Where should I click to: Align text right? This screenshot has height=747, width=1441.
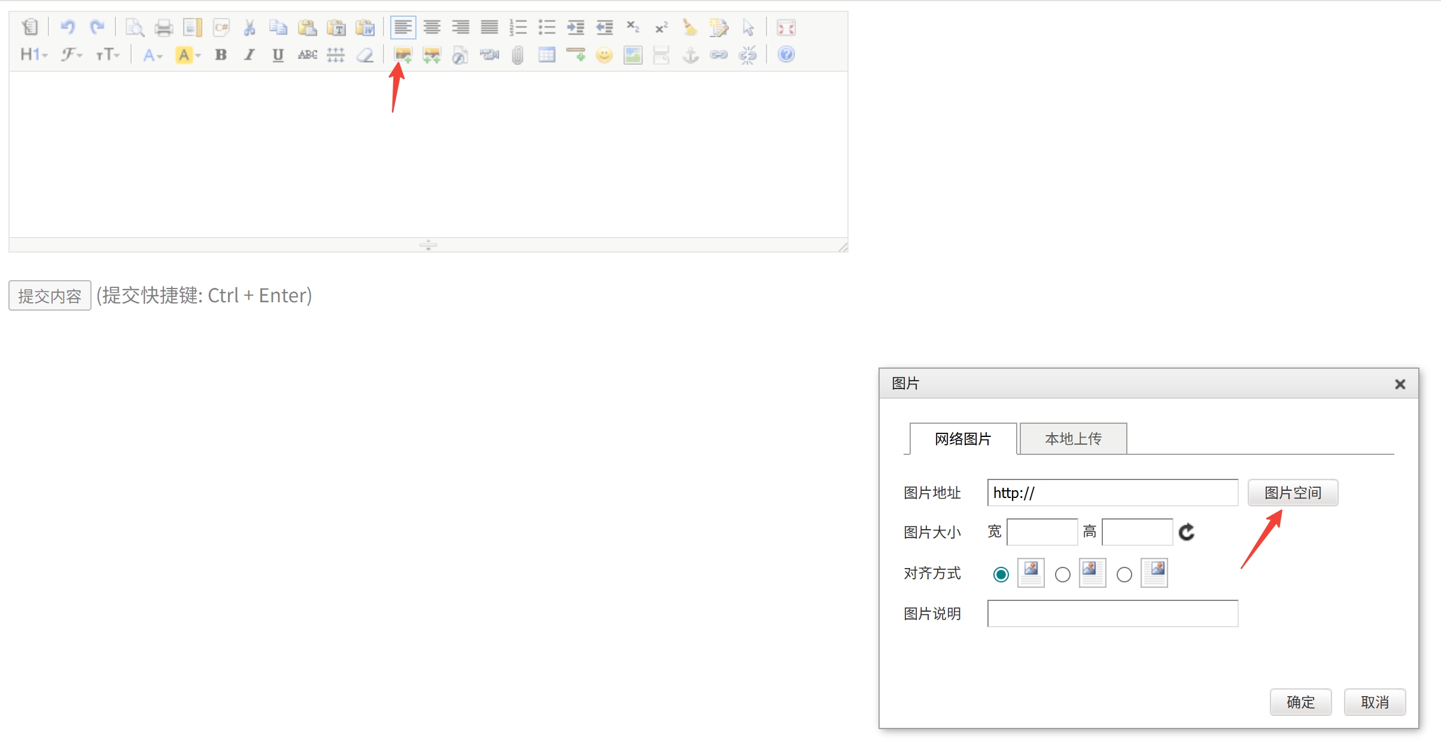pyautogui.click(x=461, y=28)
